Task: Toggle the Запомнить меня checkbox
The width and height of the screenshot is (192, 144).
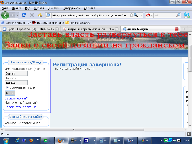Action: point(7,88)
